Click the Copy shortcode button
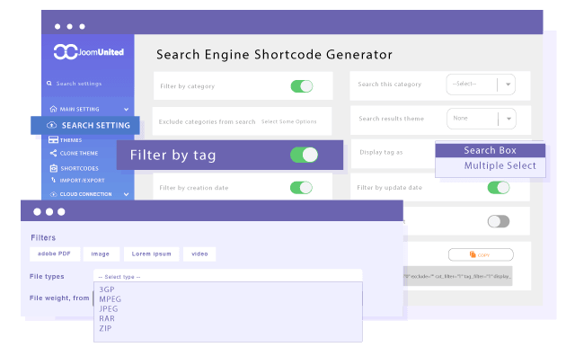Screen dimensions: 566x356 click(481, 254)
